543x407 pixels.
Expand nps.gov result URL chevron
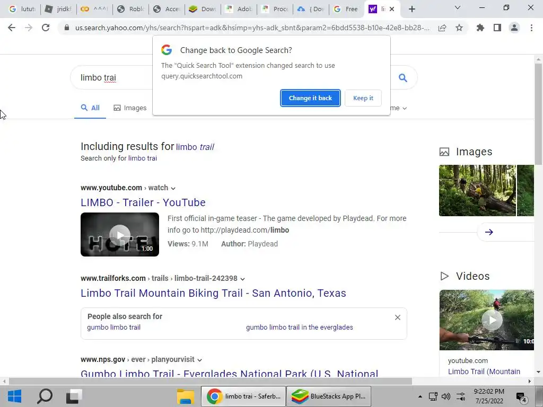coord(199,360)
